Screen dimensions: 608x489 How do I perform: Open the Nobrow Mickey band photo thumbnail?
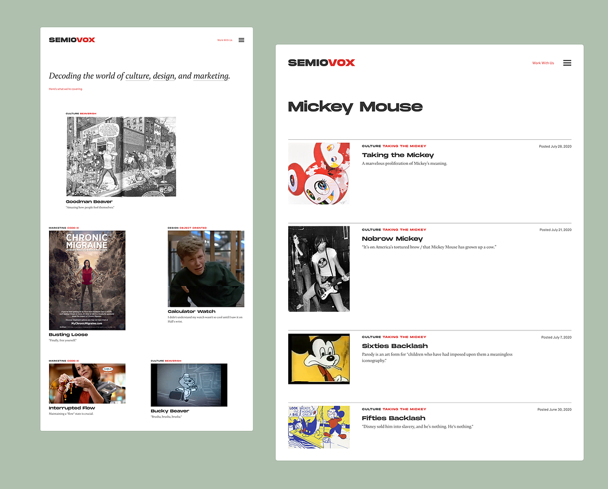coord(319,269)
